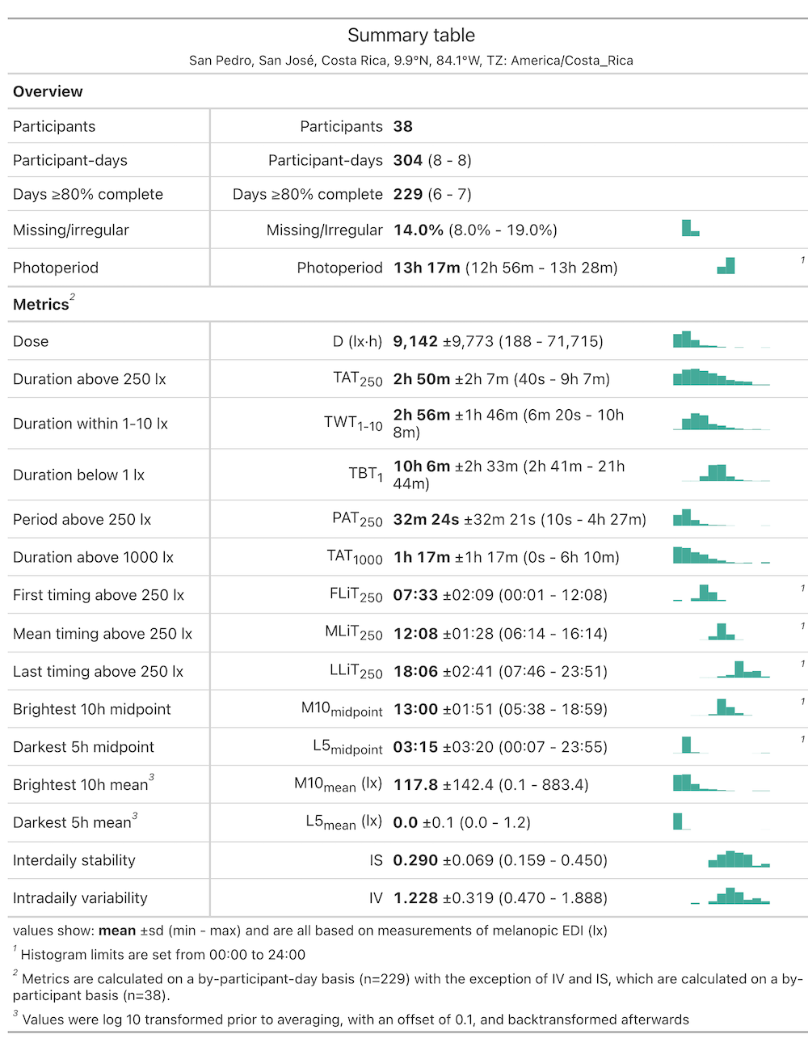Select the Photoperiod histogram sparkline

[726, 266]
